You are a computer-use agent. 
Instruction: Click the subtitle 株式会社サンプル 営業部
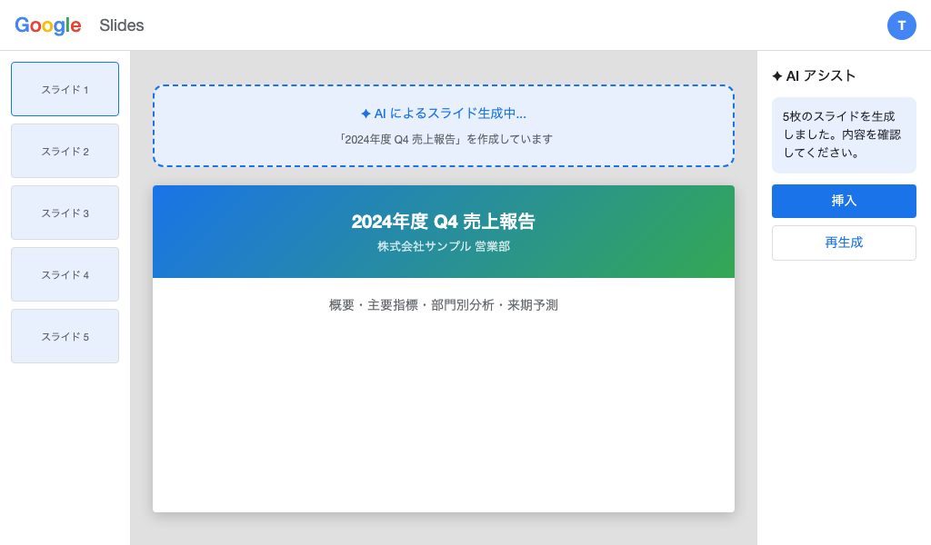click(443, 245)
